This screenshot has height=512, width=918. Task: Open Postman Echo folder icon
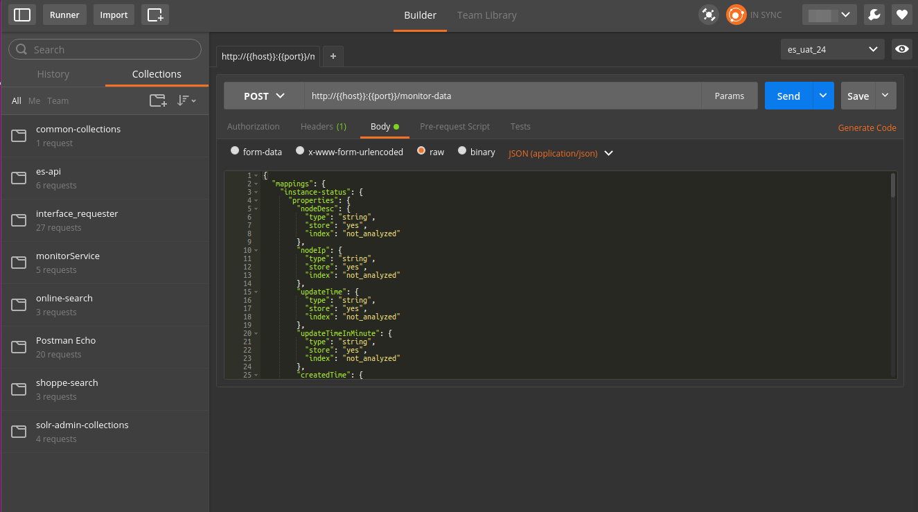tap(19, 347)
